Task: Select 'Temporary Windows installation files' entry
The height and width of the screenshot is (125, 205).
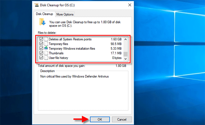Action: point(81,49)
